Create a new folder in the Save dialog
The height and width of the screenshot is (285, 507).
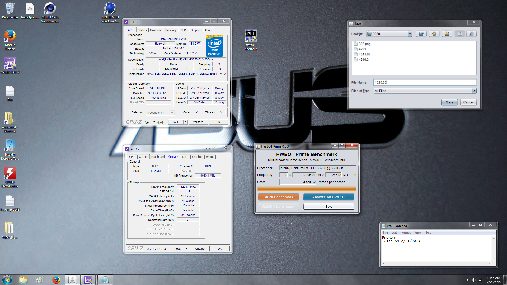(x=447, y=34)
